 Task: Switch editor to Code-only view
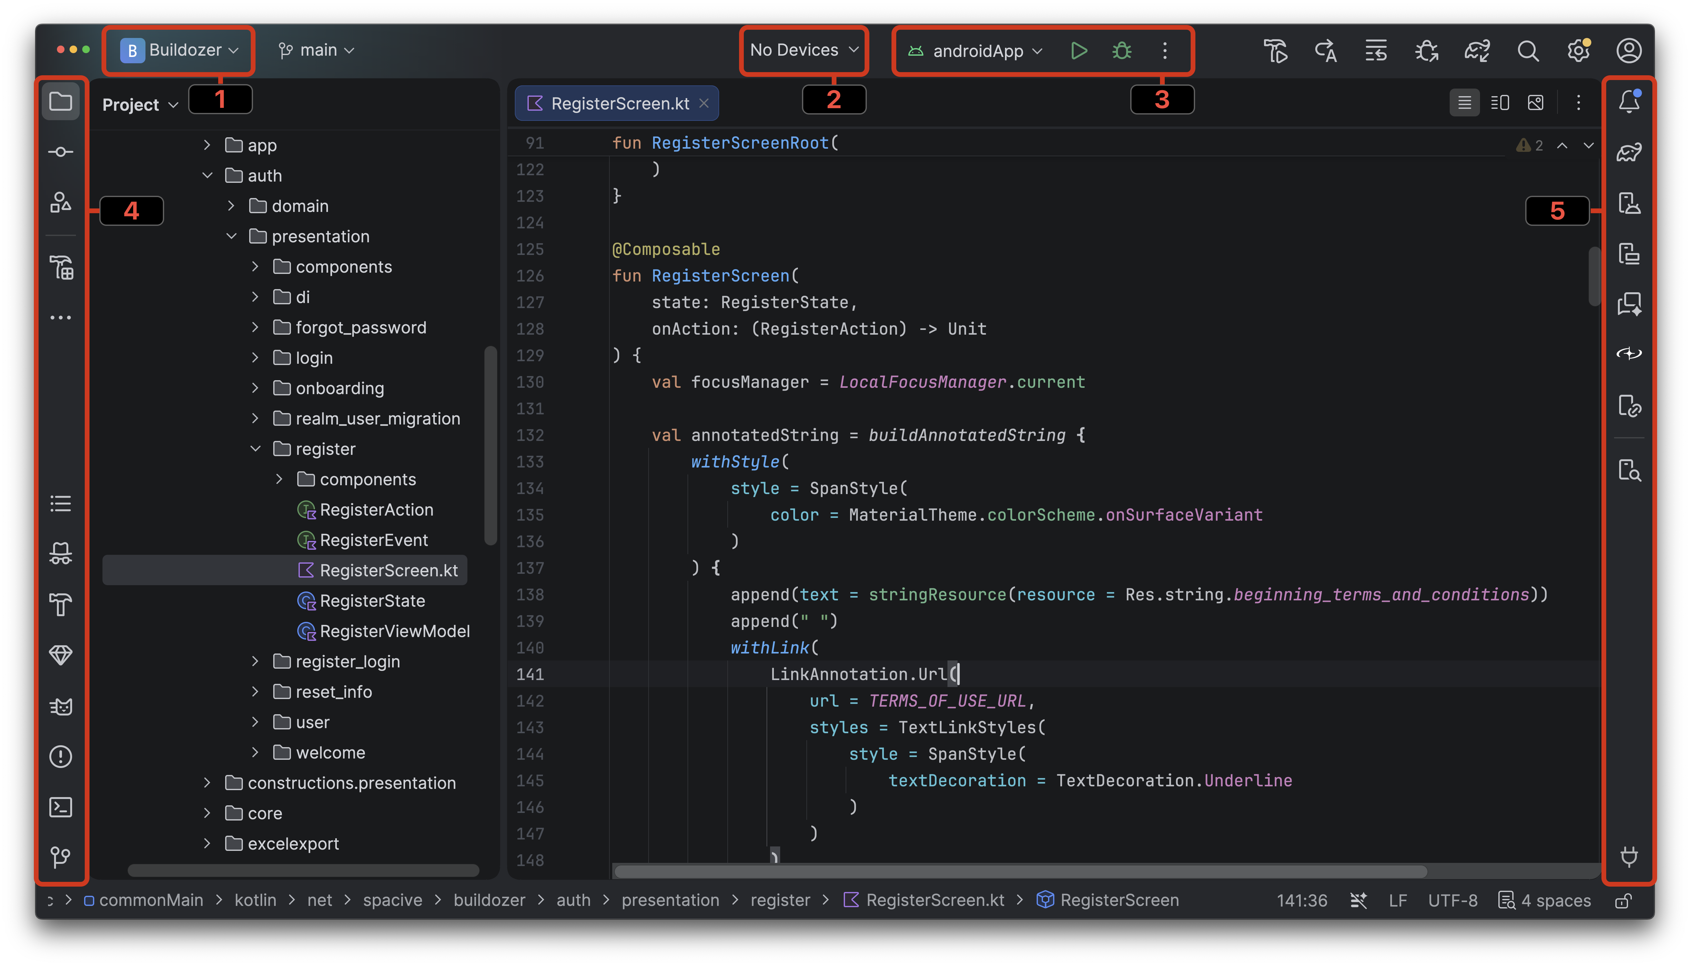[1465, 103]
